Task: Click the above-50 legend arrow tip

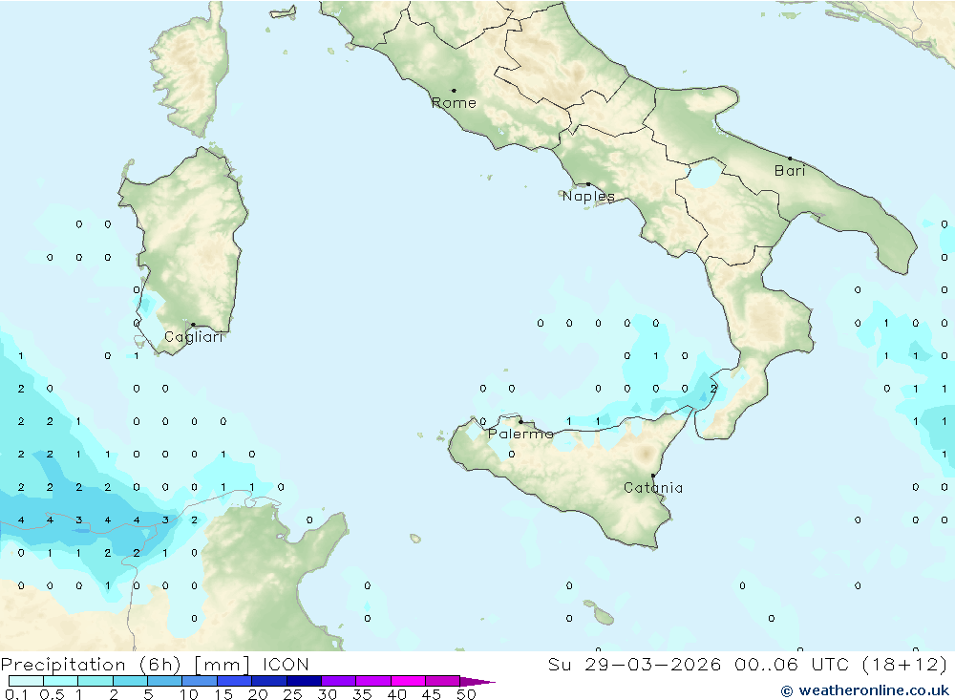Action: [478, 682]
